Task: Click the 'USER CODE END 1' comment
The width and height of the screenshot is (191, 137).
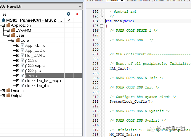Action: point(131,40)
